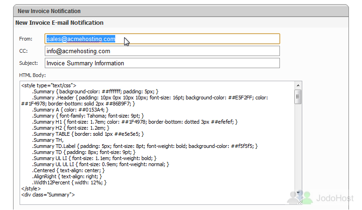The width and height of the screenshot is (362, 210).
Task: Click the CC: label
Action: 23,51
